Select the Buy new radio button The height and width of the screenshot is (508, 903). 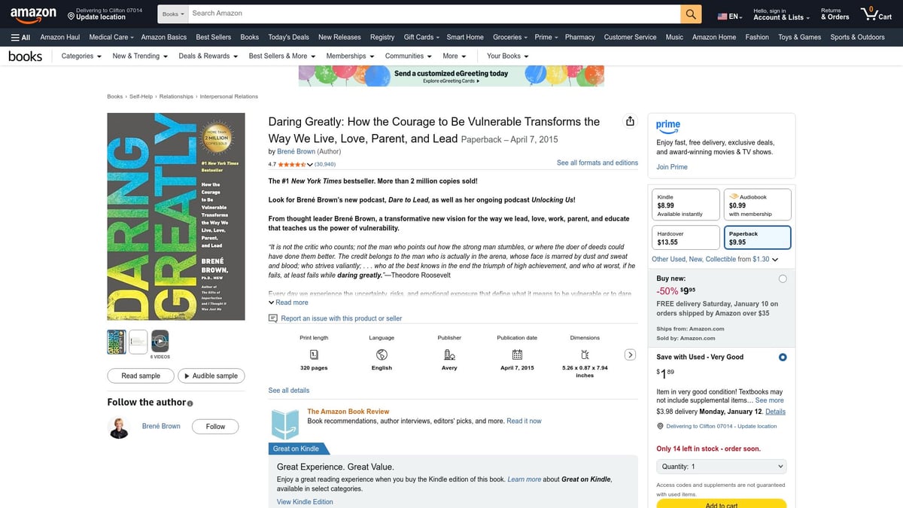783,279
